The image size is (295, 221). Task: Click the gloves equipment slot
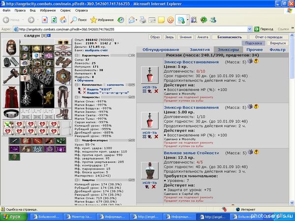coord(63,62)
